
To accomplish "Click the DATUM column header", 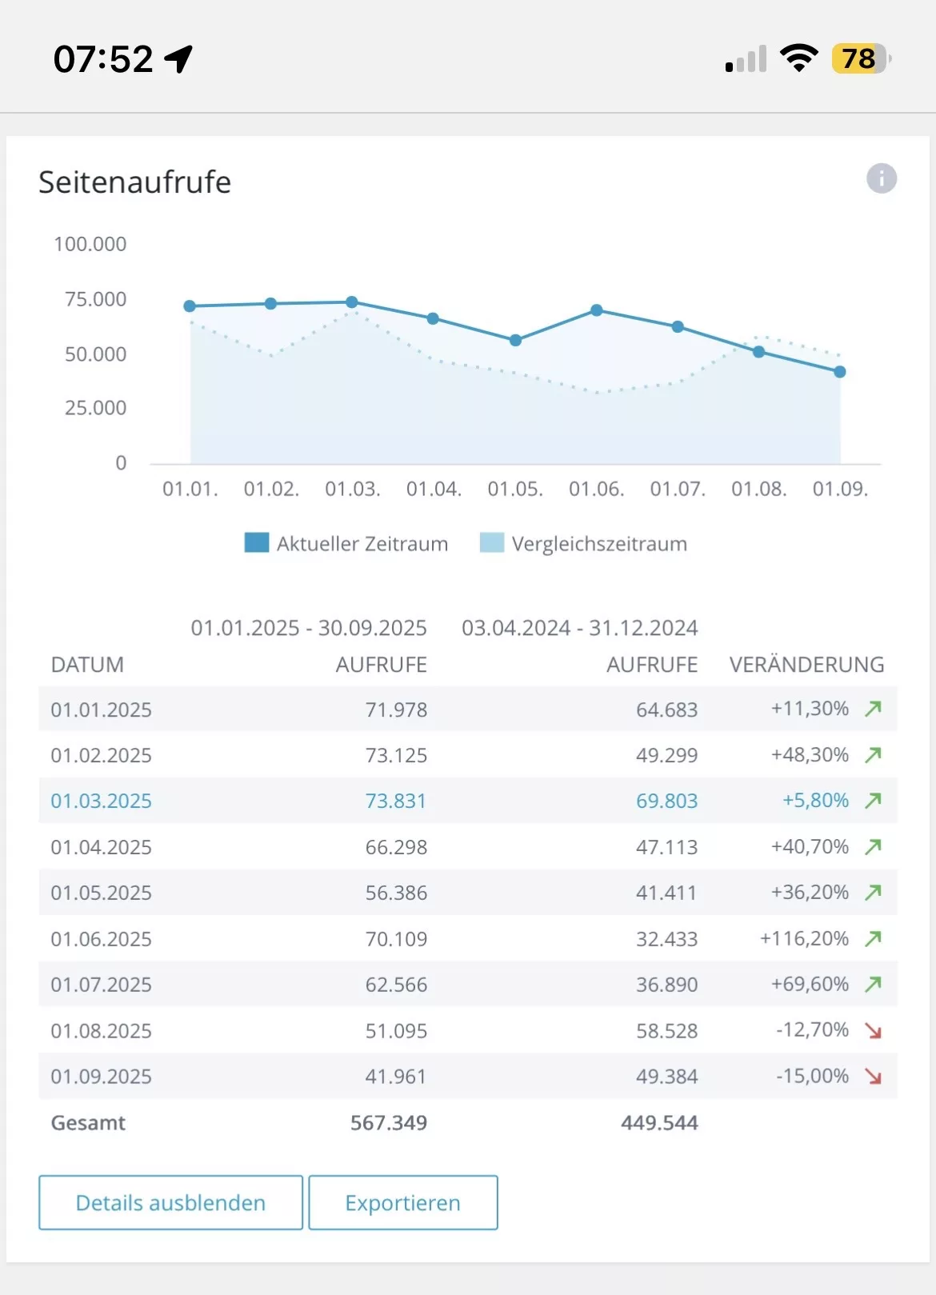I will coord(87,665).
